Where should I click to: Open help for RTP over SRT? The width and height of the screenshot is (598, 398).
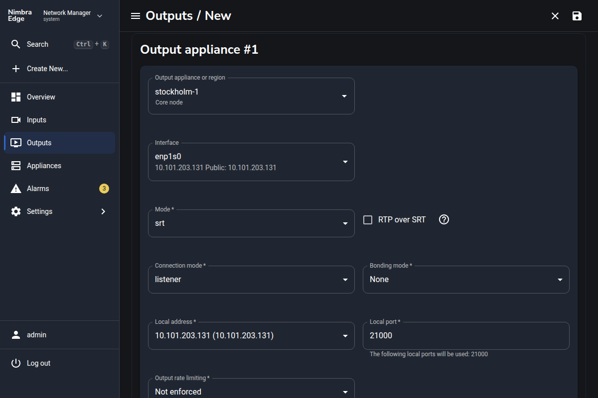[444, 219]
